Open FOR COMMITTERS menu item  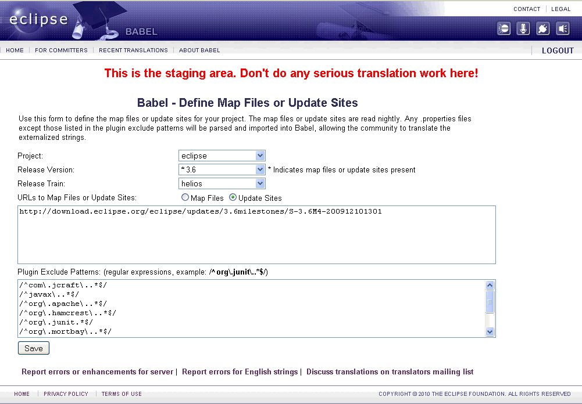coord(61,50)
